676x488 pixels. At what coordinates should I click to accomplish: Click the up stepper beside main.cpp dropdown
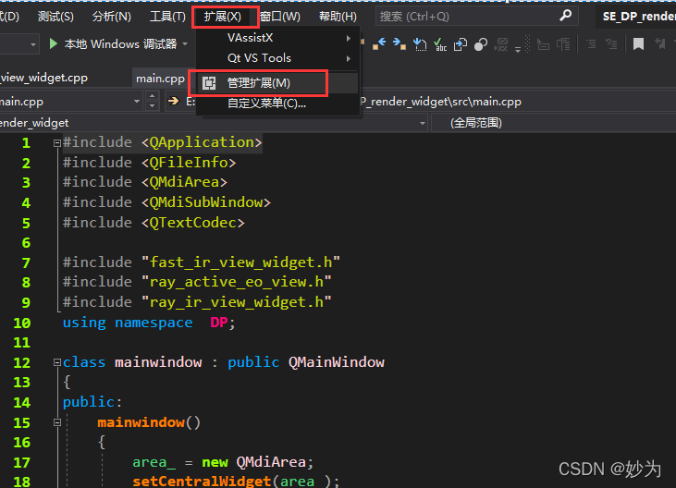[x=152, y=96]
